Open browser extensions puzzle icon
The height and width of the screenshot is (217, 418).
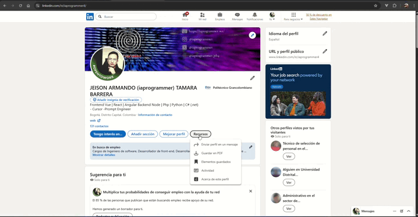click(395, 6)
